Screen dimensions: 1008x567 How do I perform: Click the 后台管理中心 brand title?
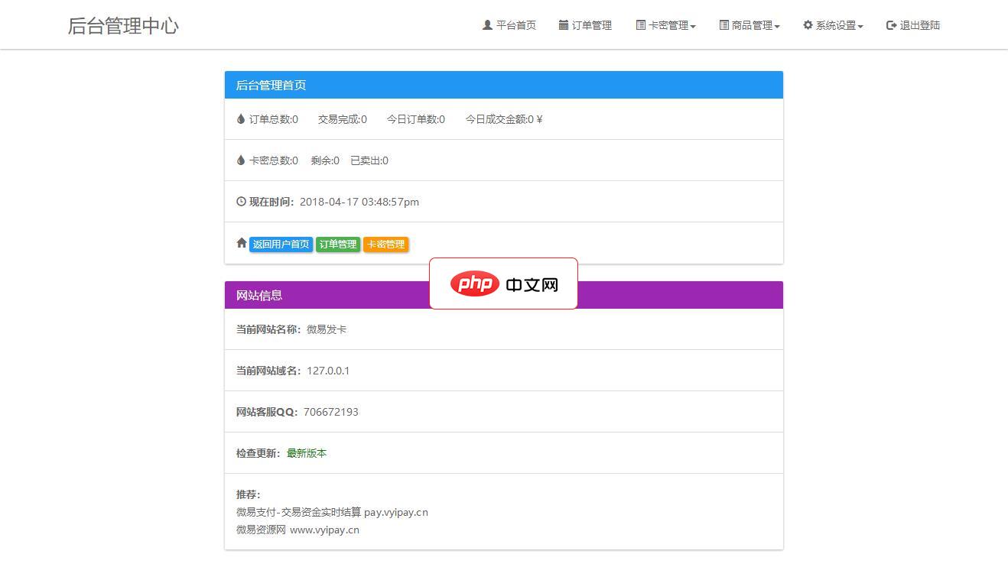123,25
